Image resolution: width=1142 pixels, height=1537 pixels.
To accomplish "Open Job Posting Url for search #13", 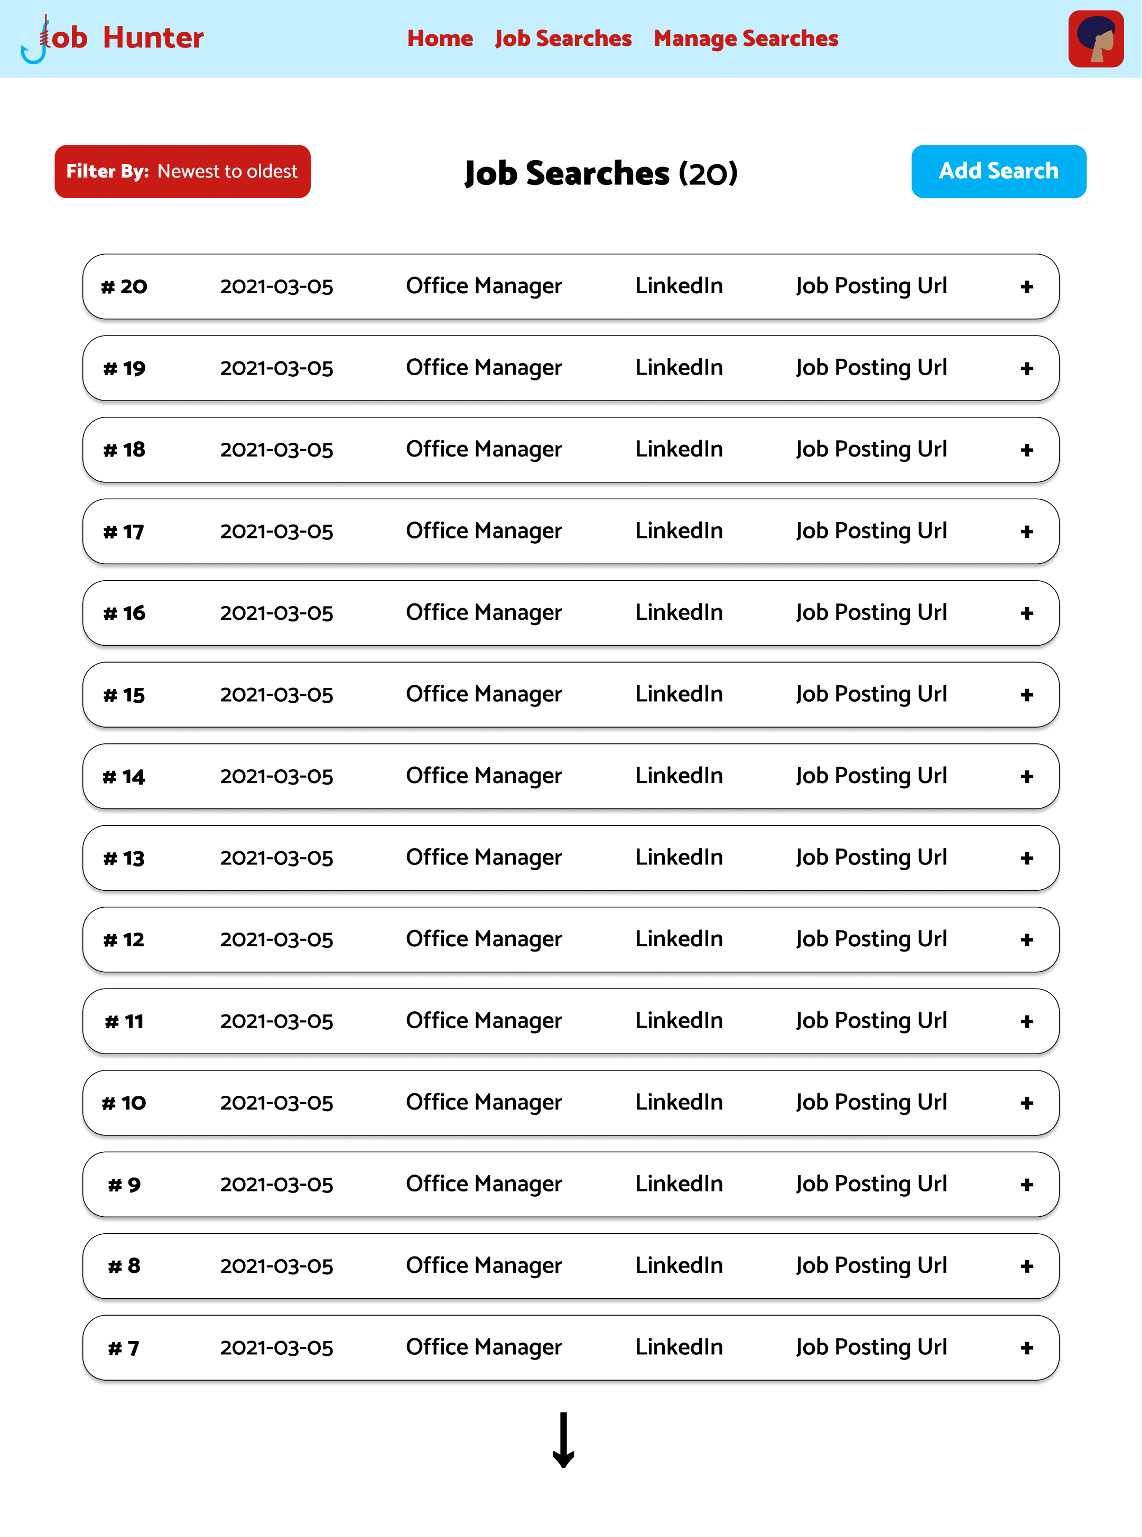I will click(871, 857).
